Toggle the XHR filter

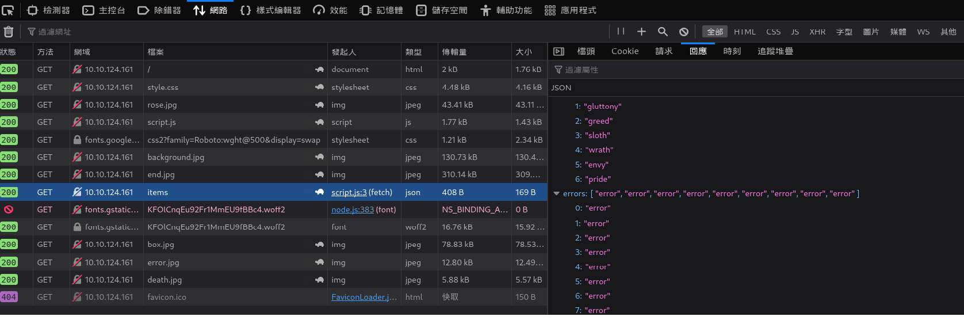tap(817, 32)
